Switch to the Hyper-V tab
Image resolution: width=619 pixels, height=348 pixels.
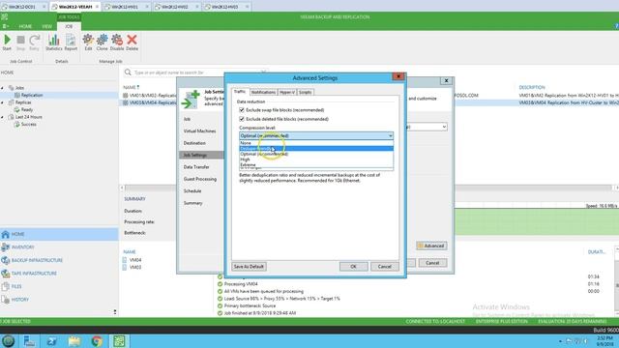click(287, 92)
